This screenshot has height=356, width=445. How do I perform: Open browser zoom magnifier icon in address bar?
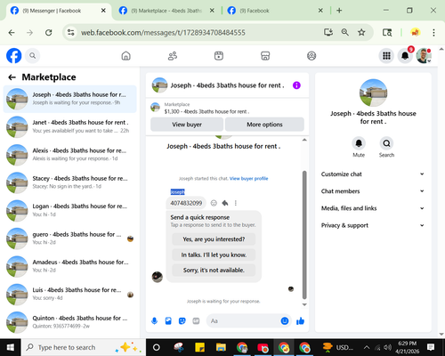click(x=344, y=32)
